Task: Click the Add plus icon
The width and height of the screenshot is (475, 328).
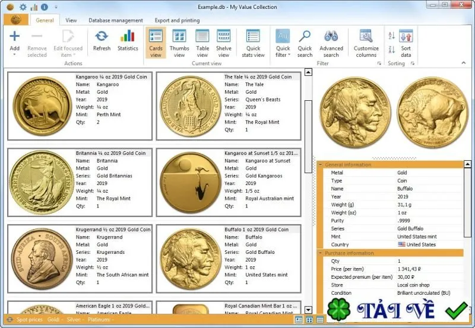Action: click(14, 37)
